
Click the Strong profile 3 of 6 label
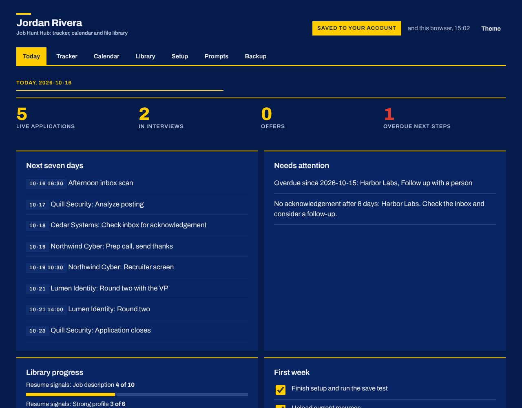(76, 404)
